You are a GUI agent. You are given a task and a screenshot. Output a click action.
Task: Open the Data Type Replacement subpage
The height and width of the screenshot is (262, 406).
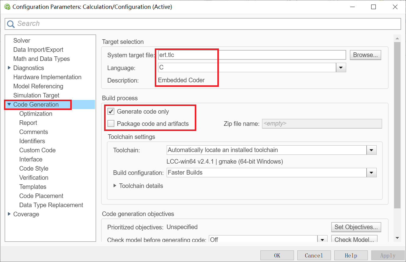51,205
